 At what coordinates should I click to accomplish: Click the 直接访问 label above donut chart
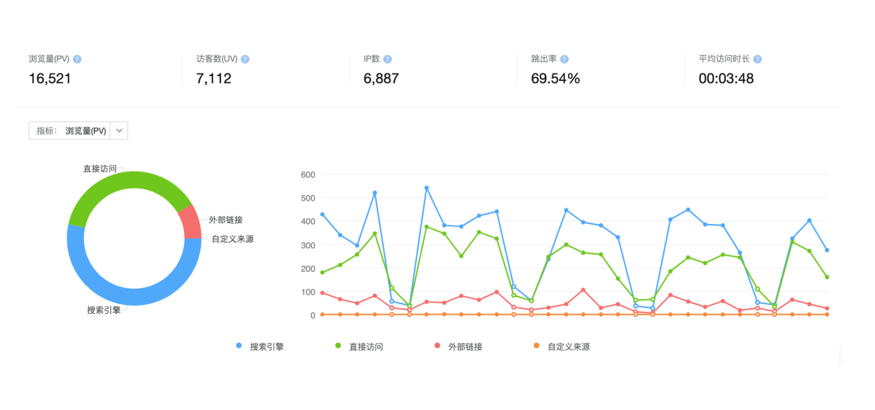coord(99,168)
